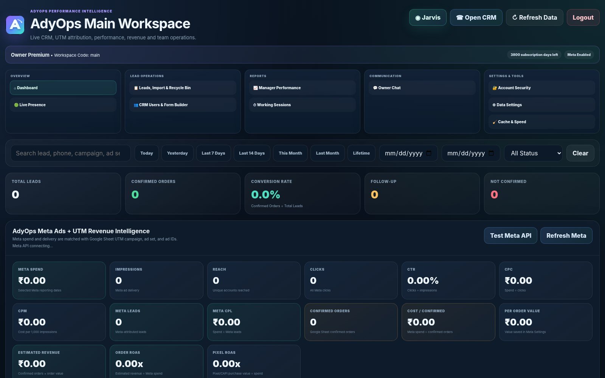605x378 pixels.
Task: Click the Cost / Confirmed metric card
Action: click(x=448, y=322)
